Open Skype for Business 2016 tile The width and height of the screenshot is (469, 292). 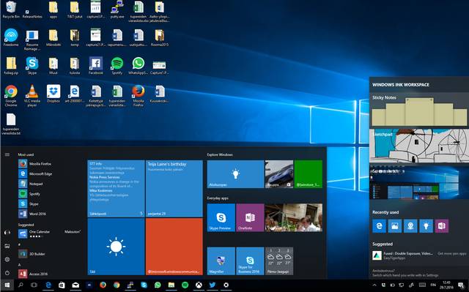[x=250, y=261]
